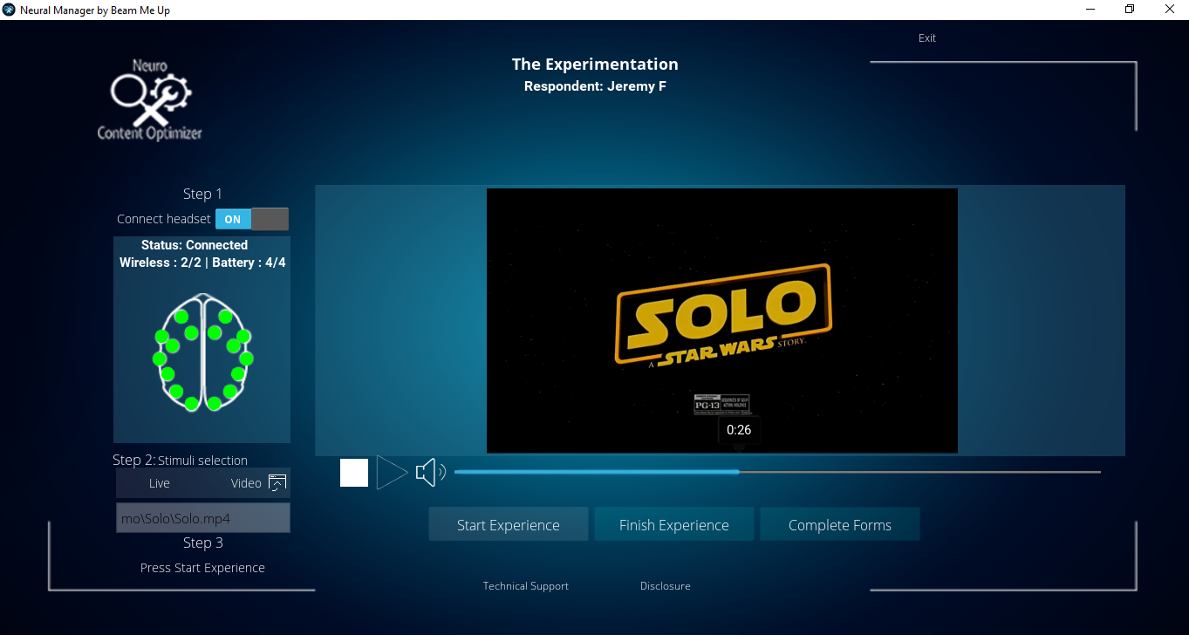This screenshot has width=1189, height=635.
Task: Minimize the Neural Manager window
Action: click(1090, 10)
